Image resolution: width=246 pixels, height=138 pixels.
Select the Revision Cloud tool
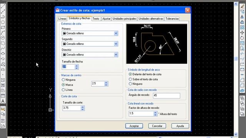[3, 43]
